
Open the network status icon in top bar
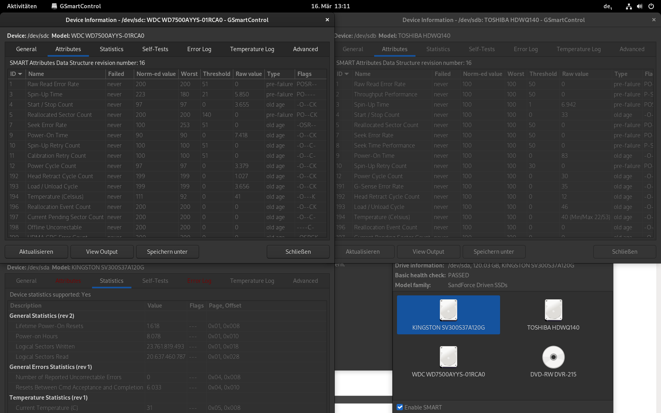tap(629, 6)
